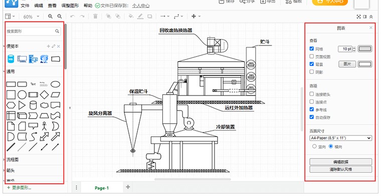Click the 个人中心 link
Viewport: 383px width, 196px height.
click(141, 5)
